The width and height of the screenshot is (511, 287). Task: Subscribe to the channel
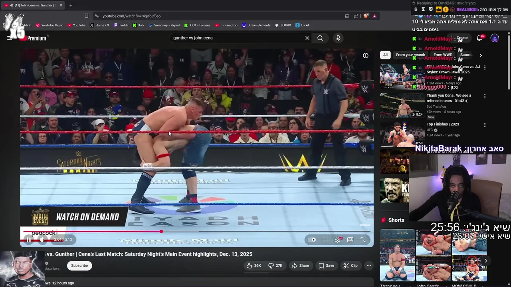tap(79, 265)
